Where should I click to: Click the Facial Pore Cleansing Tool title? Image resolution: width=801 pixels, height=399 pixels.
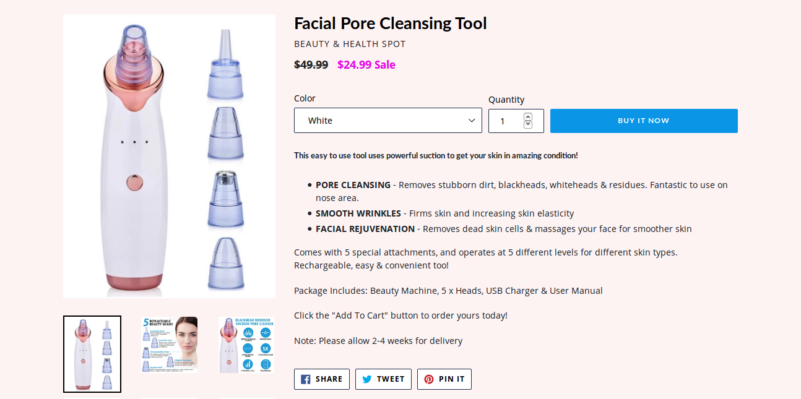390,24
